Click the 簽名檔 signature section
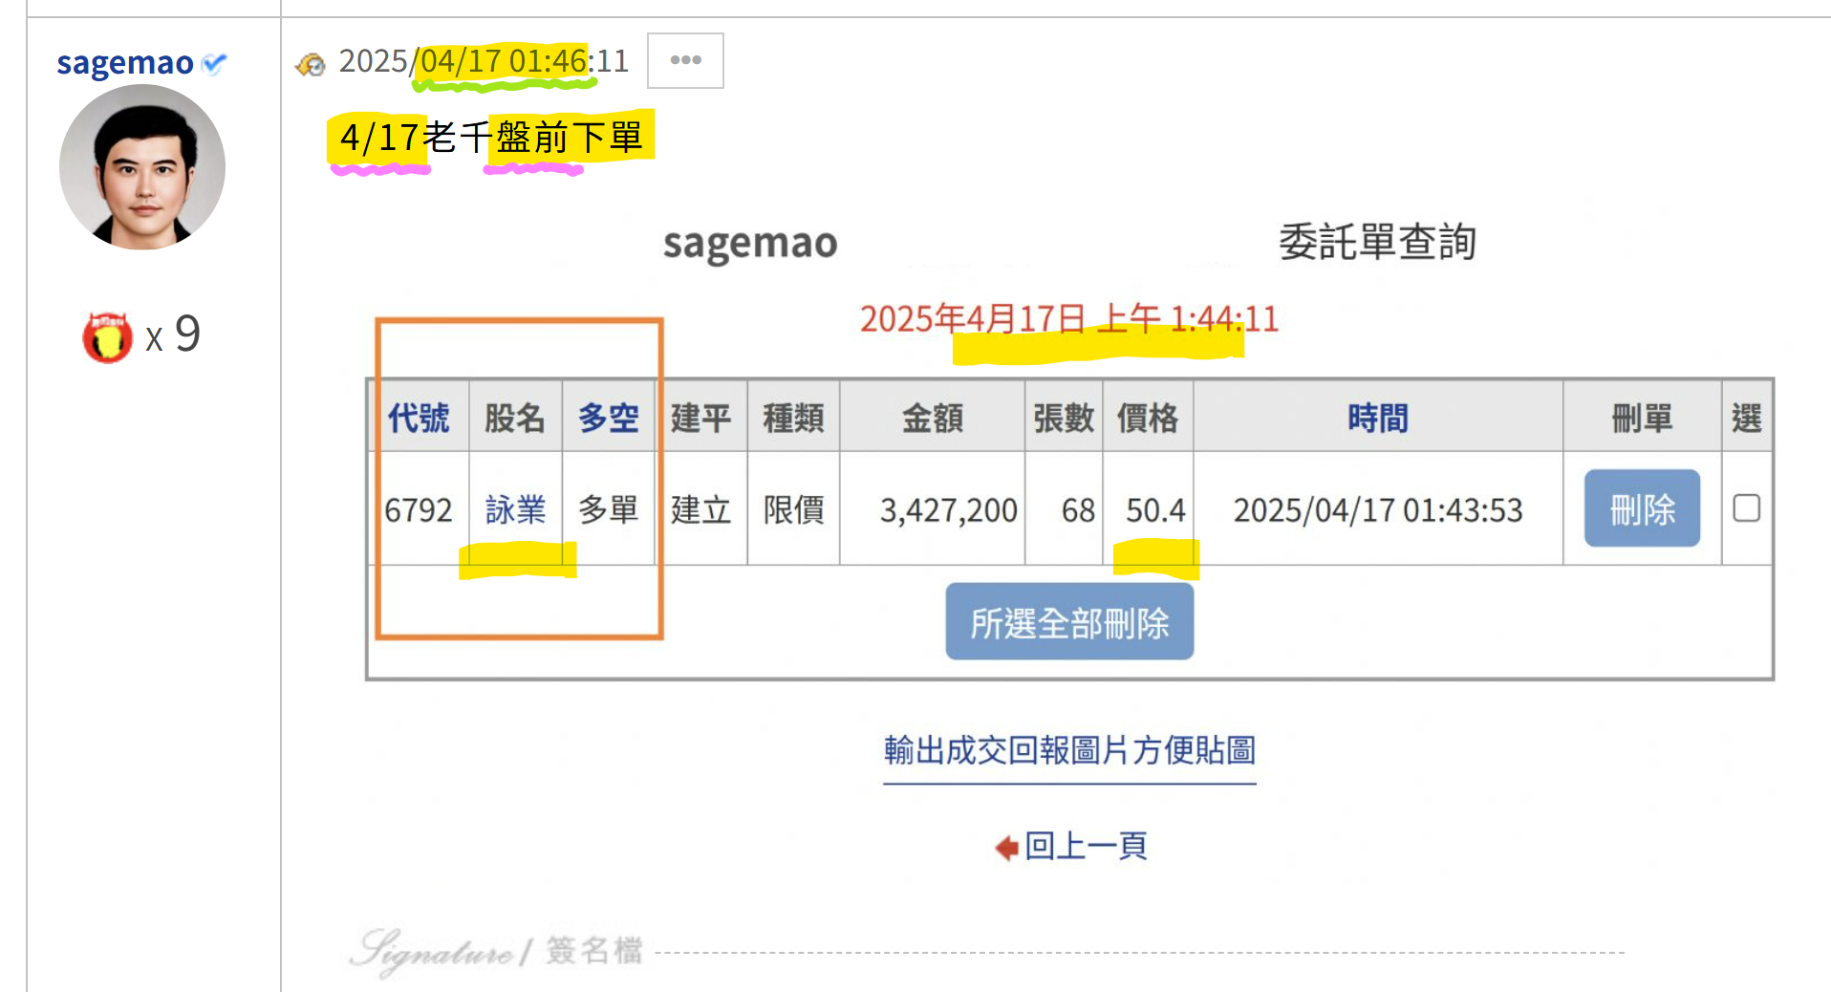This screenshot has width=1831, height=992. tap(592, 950)
